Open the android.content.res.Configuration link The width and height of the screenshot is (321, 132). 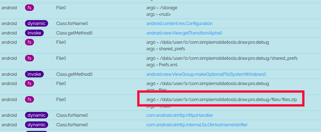179,24
